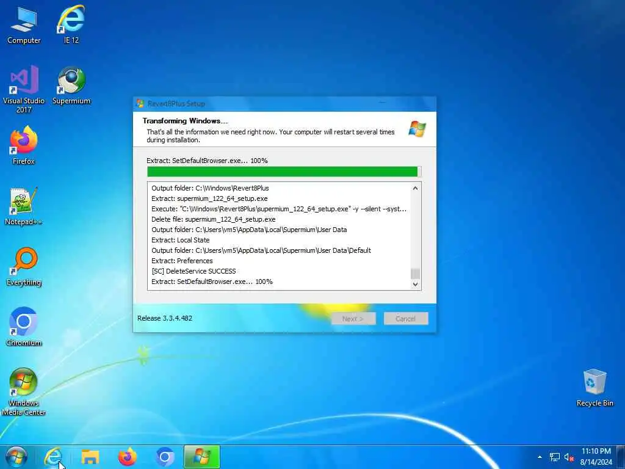Screen dimensions: 625x469
Task: Click the Windows flag logo in setup header
Action: click(417, 129)
